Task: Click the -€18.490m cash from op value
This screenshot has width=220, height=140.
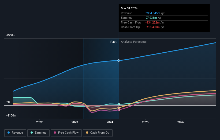Action: (x=152, y=27)
